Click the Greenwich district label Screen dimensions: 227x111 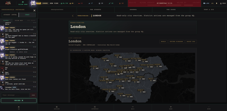[140, 77]
